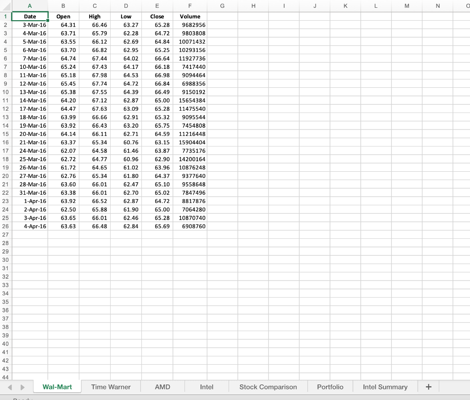Select all cells using the corner triangle
Screen dimensions: 470x400
(x=5, y=6)
